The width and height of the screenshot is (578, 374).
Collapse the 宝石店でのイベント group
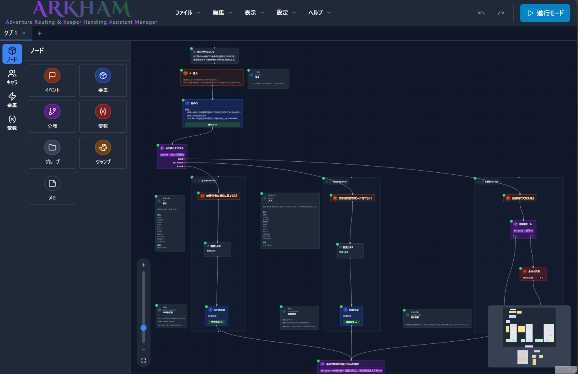(x=327, y=182)
